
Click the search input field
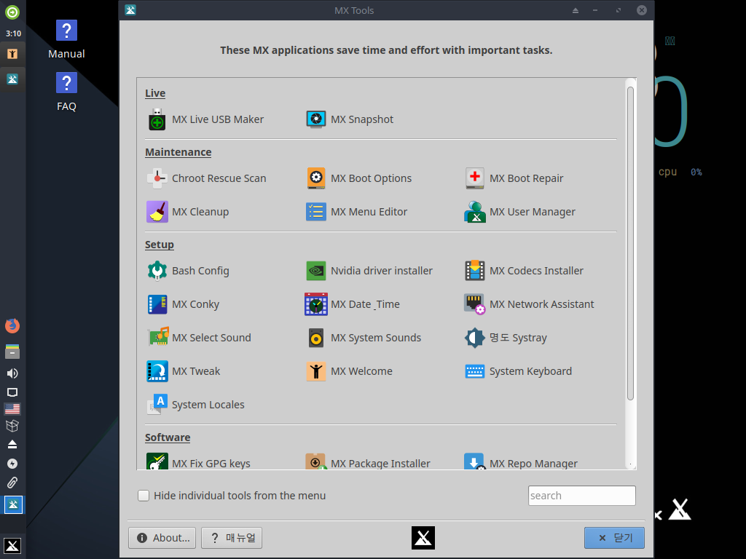coord(581,496)
